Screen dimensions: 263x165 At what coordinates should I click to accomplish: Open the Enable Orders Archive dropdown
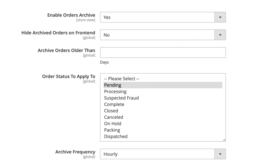pos(163,17)
